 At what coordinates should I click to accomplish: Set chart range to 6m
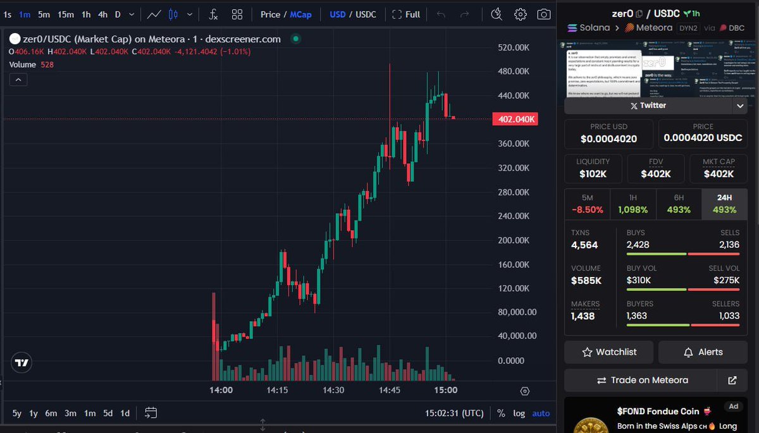[51, 413]
